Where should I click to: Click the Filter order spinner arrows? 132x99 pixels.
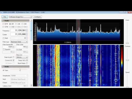point(27,47)
